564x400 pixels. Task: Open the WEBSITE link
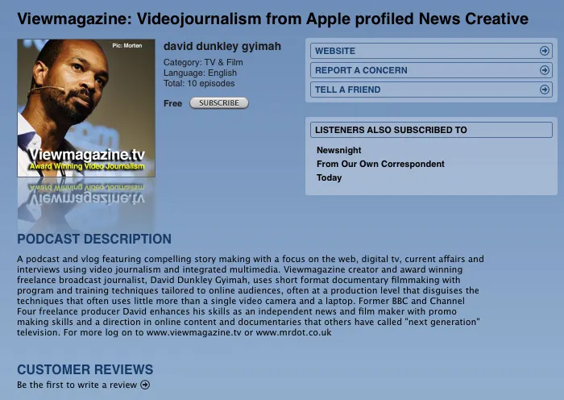(x=431, y=51)
